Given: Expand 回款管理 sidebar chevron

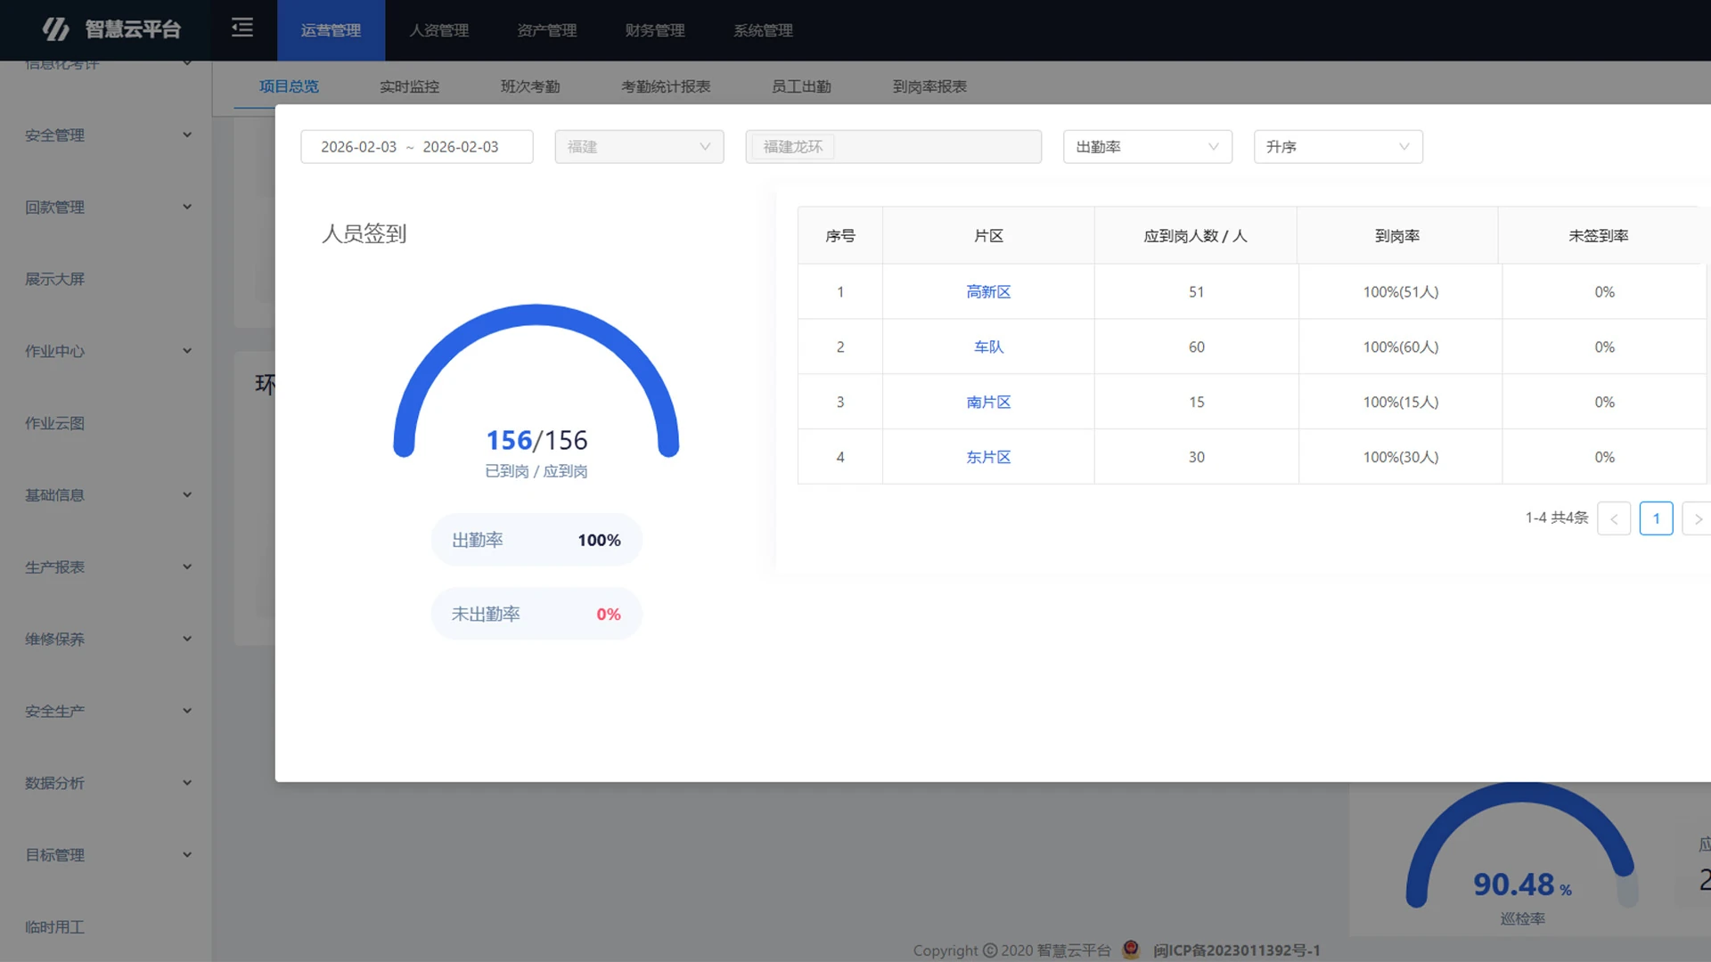Looking at the screenshot, I should click(187, 207).
